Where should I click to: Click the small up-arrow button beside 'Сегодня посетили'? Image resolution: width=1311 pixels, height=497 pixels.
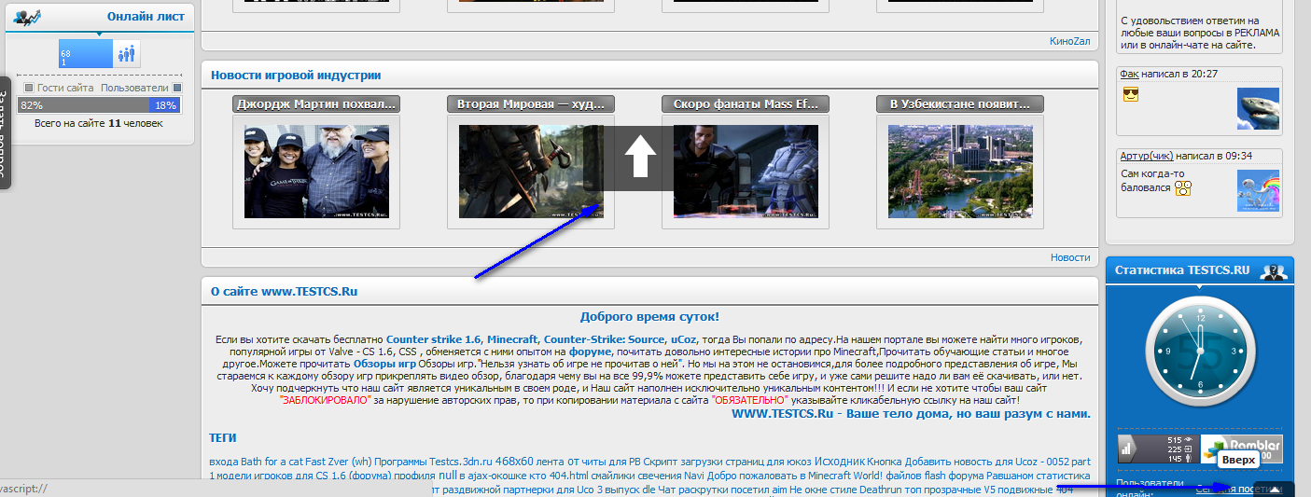1276,490
